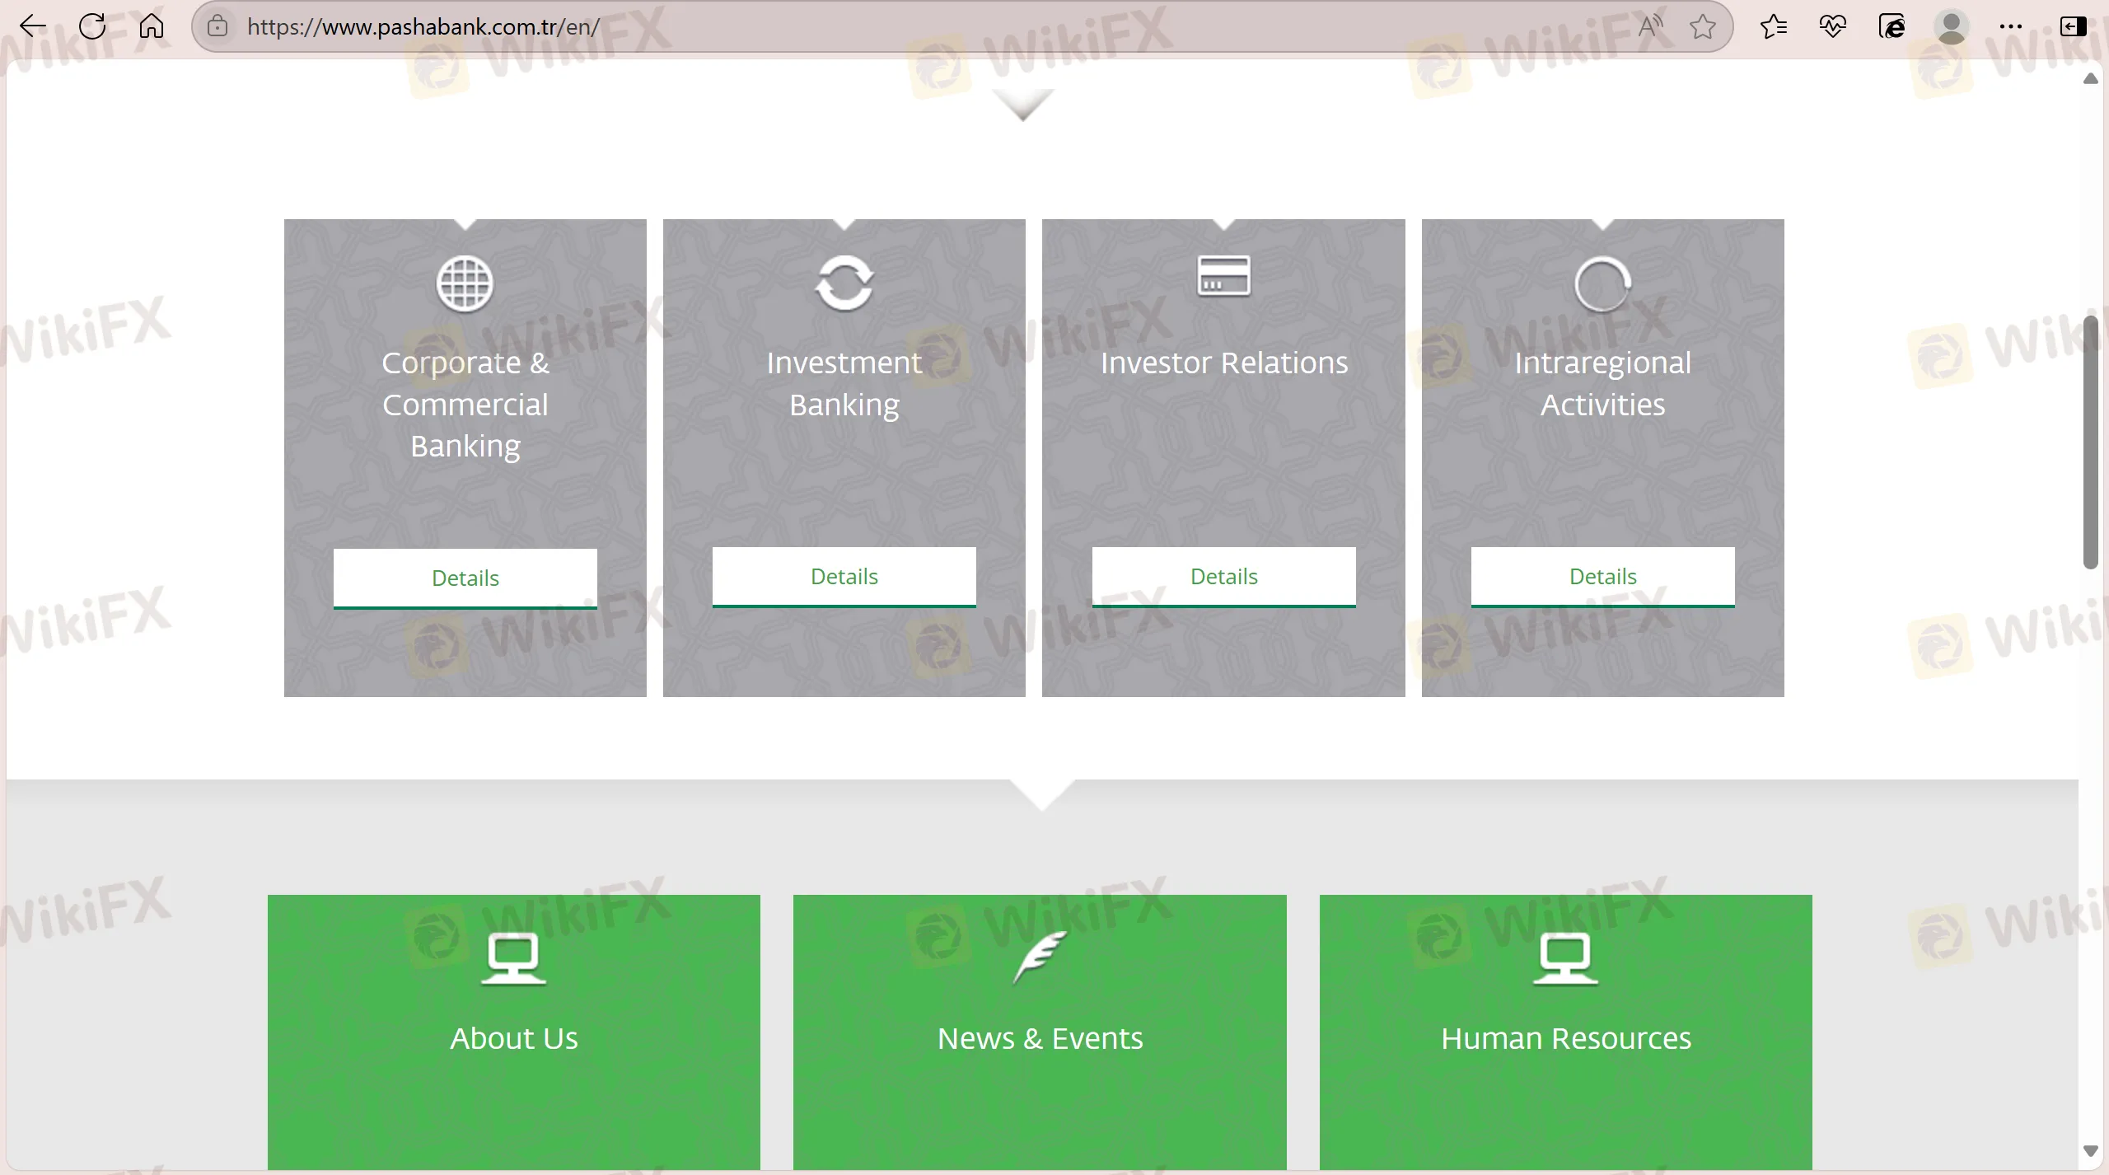Click the card icon above Investor Relations
Screen dimensions: 2109x1175
[1223, 276]
